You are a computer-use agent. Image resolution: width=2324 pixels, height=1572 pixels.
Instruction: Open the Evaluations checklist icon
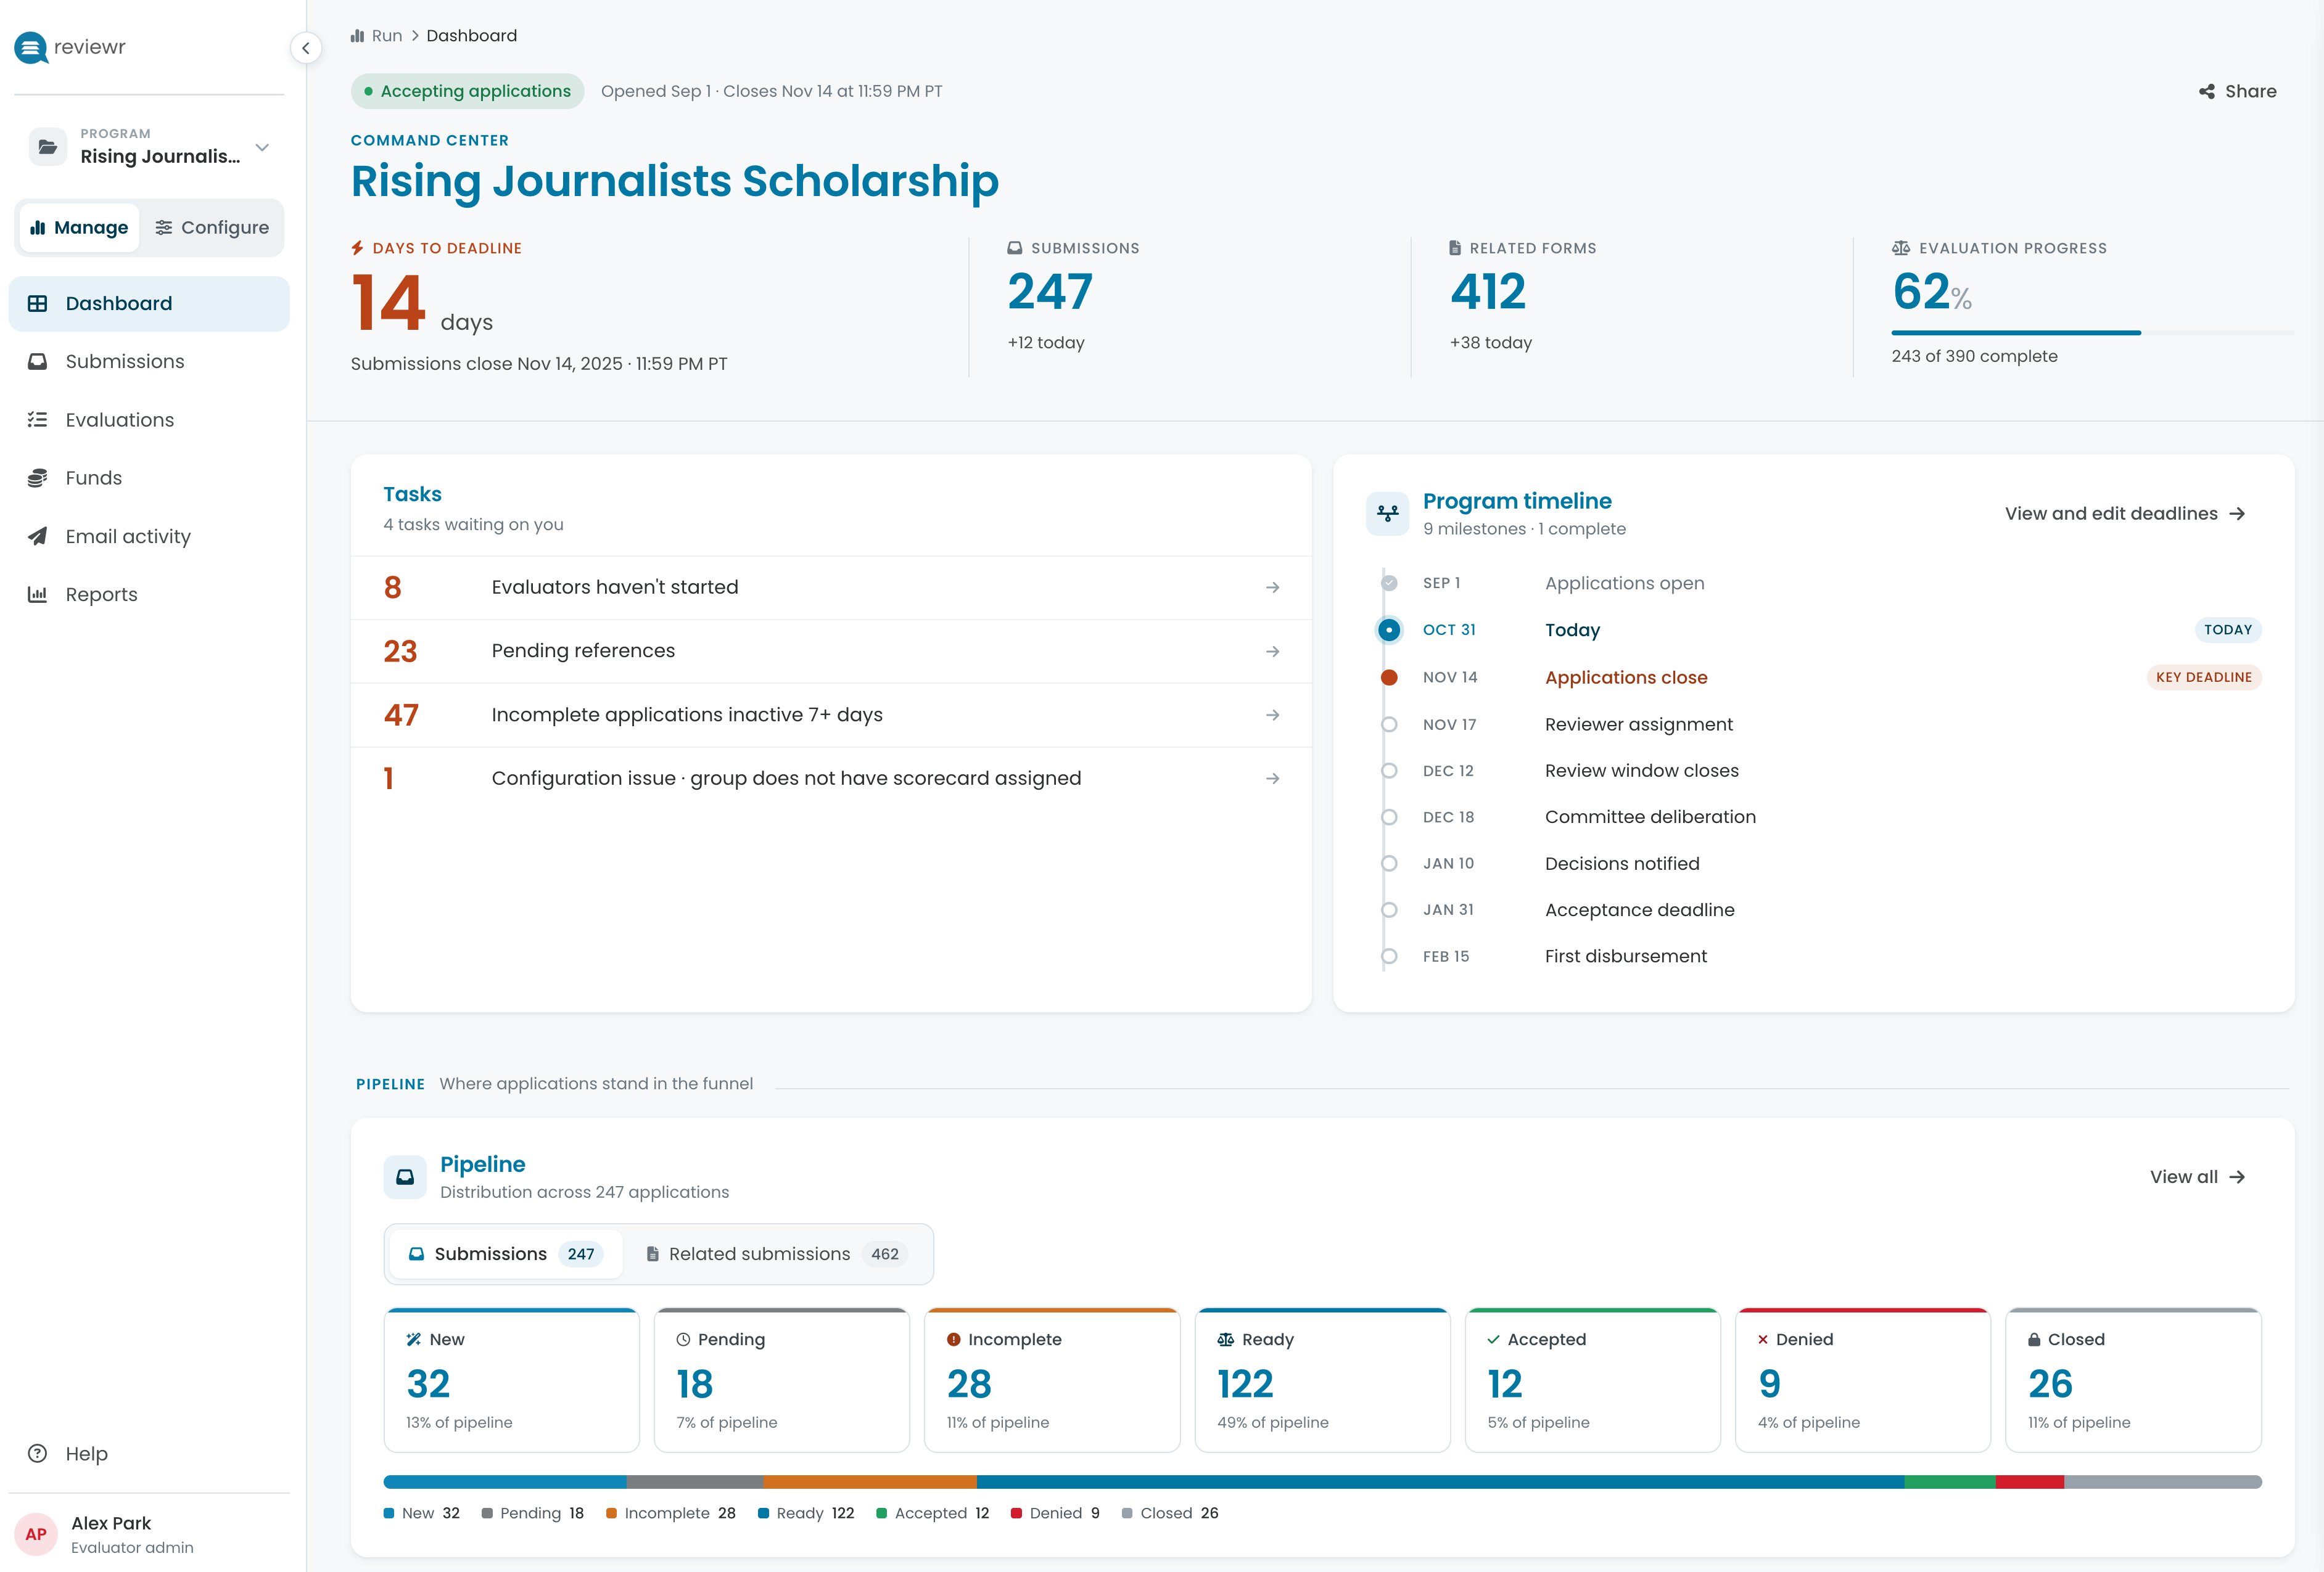(x=37, y=420)
